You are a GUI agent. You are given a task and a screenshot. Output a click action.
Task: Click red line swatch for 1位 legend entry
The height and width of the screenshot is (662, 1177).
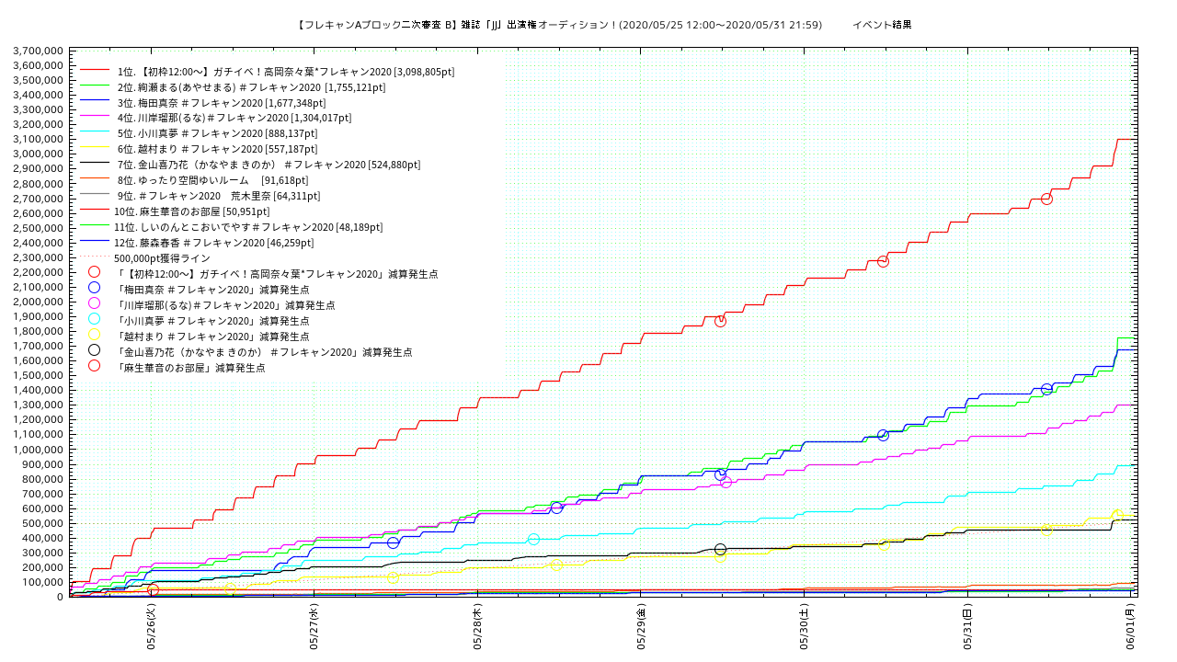95,71
